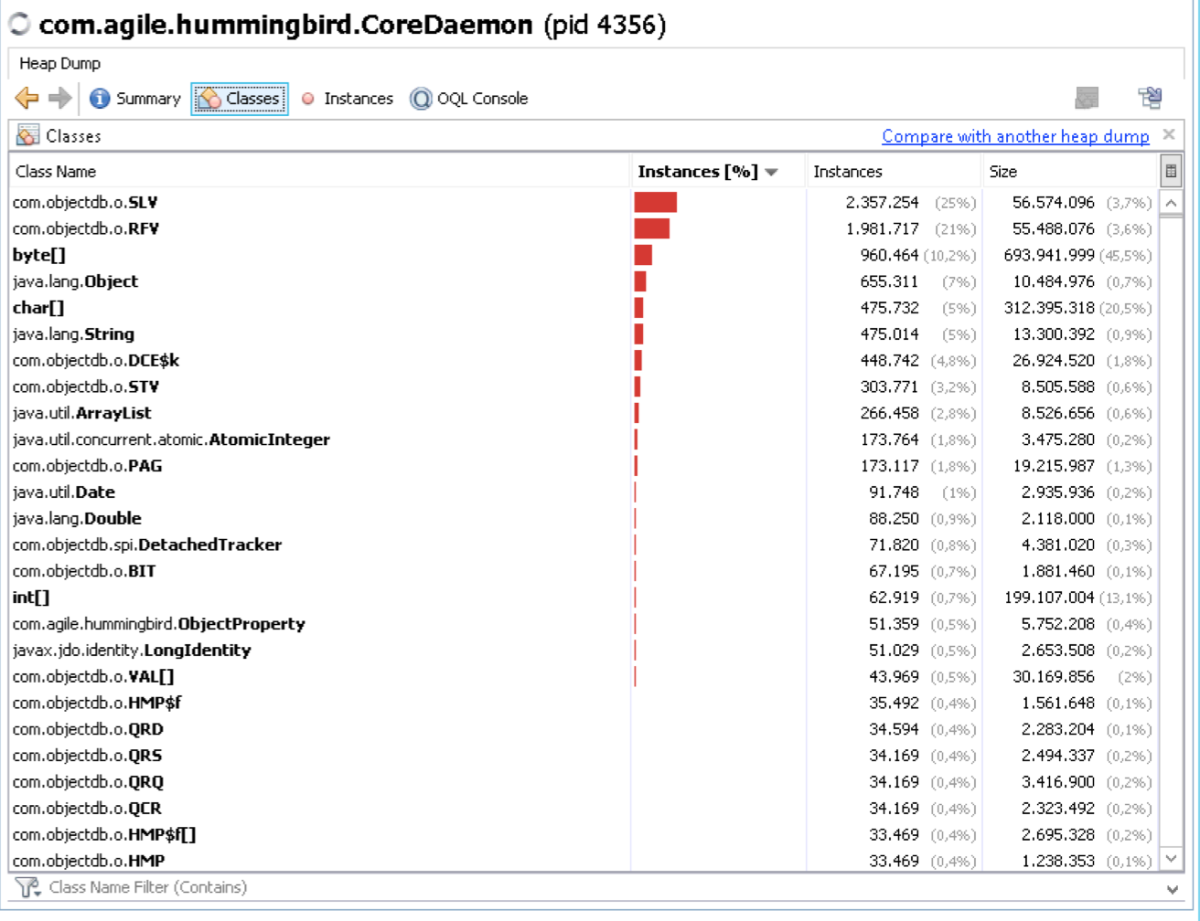Select the LongIdentity class row

[x=584, y=651]
